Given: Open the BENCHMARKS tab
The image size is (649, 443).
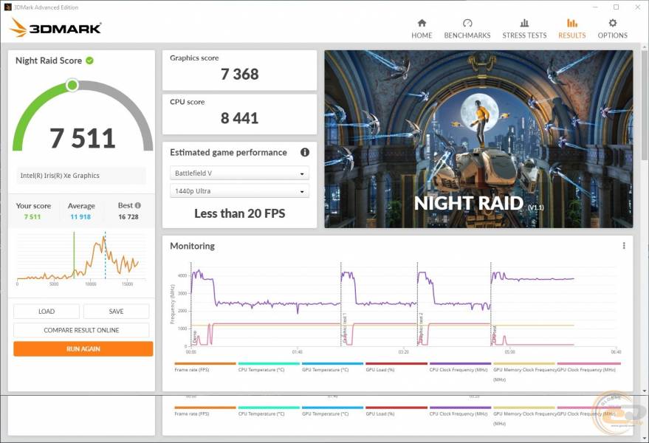Looking at the screenshot, I should (467, 29).
